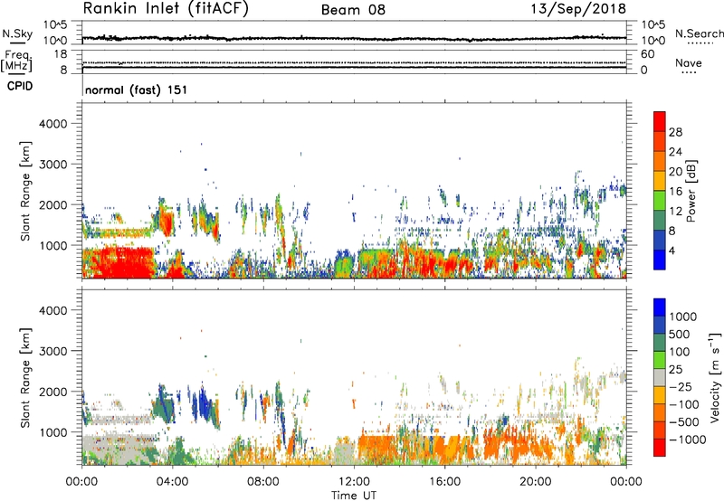Click the '18' tick on frequency axis
This screenshot has width=724, height=501.
coord(60,54)
